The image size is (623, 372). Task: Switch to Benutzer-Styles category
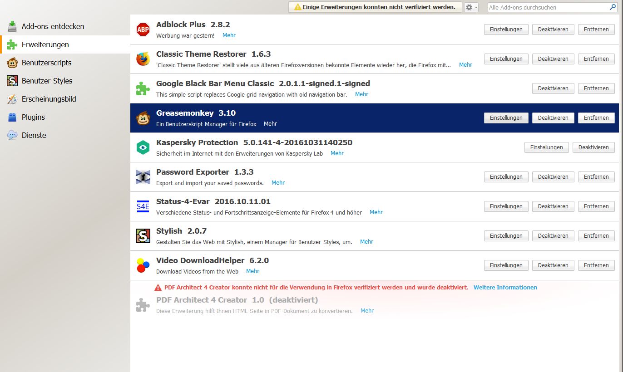(x=65, y=81)
